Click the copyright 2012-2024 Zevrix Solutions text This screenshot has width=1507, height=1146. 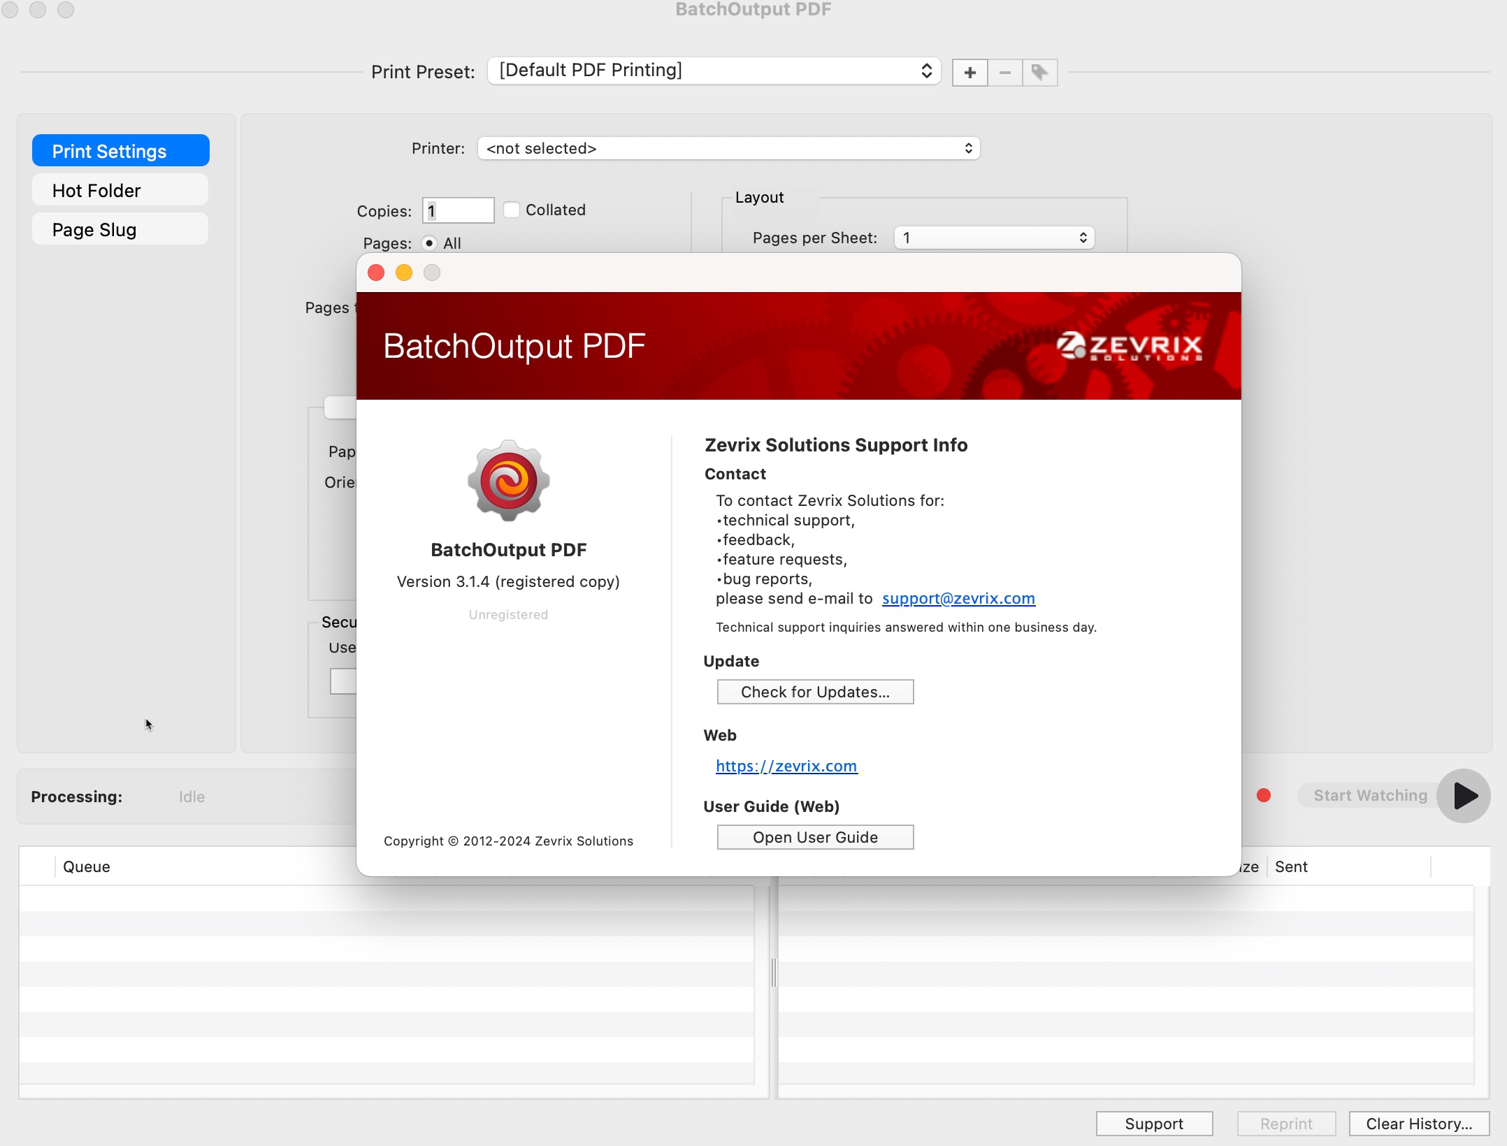point(508,841)
